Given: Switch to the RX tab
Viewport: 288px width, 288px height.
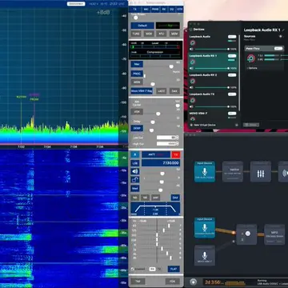Looking at the screenshot, I should click(x=163, y=9).
